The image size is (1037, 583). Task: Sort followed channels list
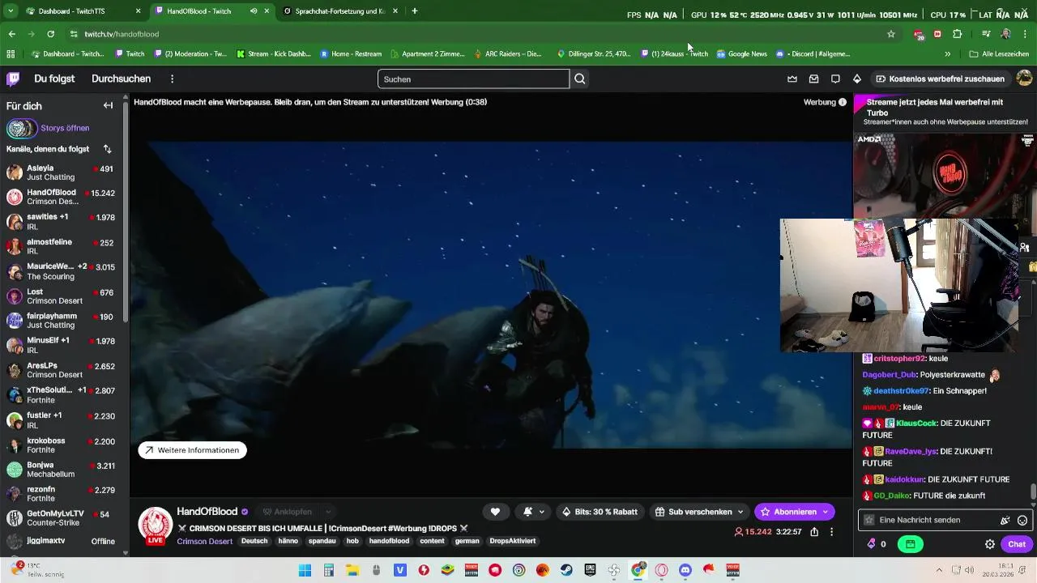107,149
